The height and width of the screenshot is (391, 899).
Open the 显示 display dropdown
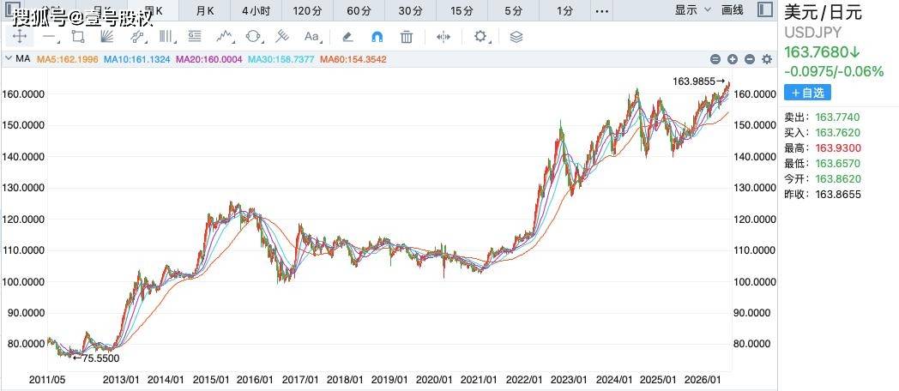tap(692, 9)
